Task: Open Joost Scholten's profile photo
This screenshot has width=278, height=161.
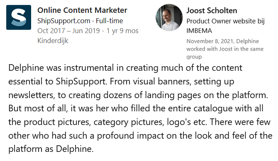Action: tap(169, 17)
